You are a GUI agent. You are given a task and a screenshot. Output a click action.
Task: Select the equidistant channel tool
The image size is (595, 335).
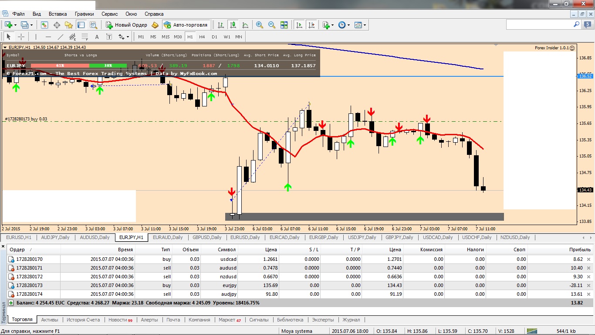[72, 37]
